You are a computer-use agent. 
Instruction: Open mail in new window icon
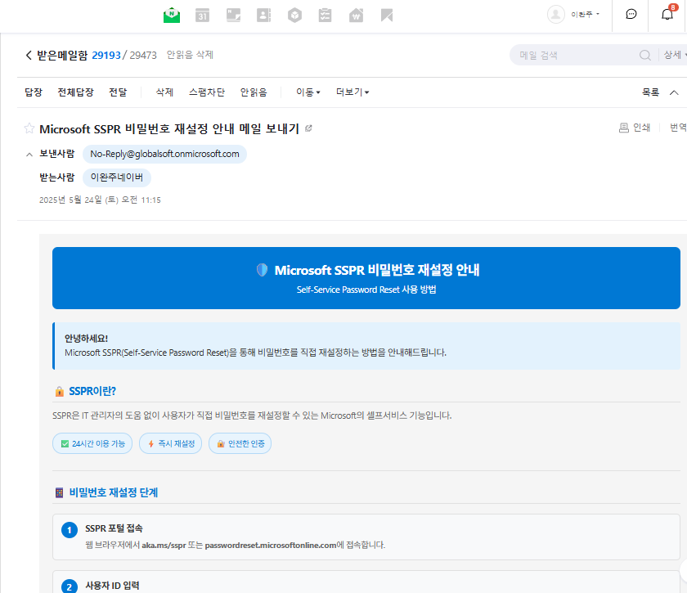click(308, 128)
